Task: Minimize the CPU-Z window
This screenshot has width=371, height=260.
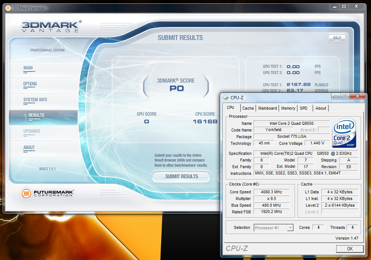Action: coord(336,96)
